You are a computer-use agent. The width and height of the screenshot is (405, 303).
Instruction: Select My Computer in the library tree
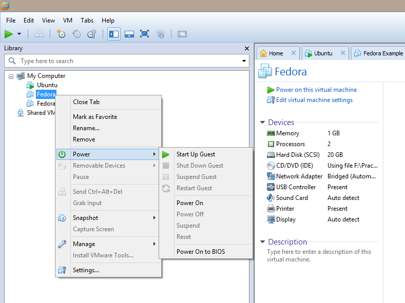[x=46, y=76]
